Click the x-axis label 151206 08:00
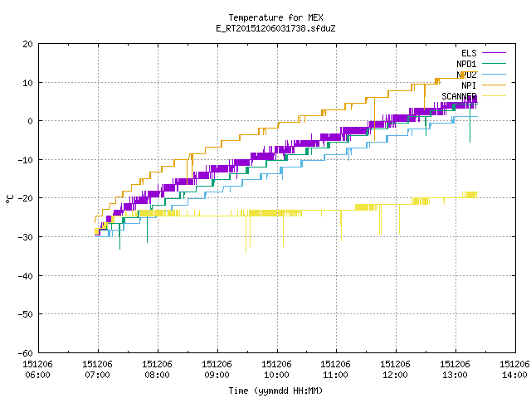Viewport: 531px width, 398px height. [x=157, y=370]
